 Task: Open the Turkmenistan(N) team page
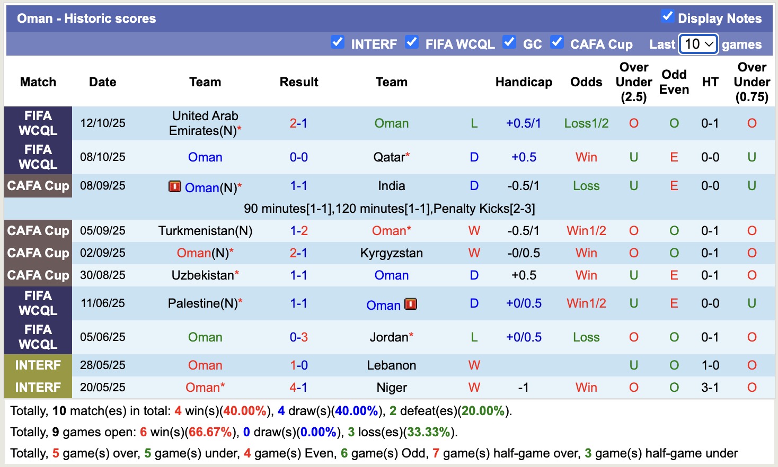205,231
